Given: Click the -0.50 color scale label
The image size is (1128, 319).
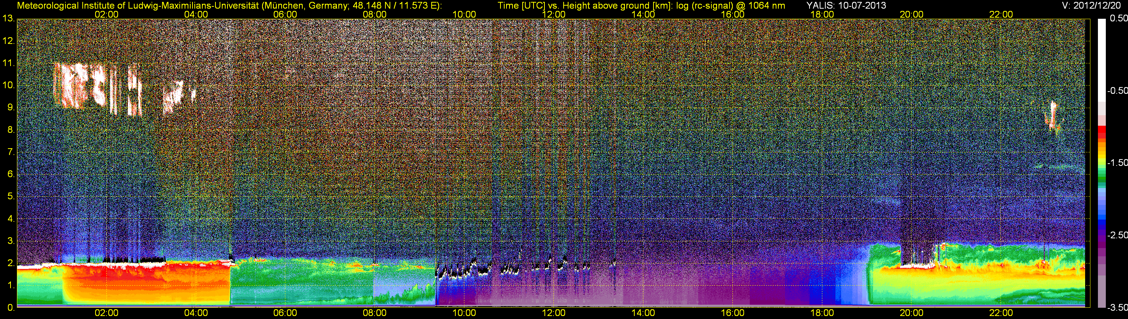Looking at the screenshot, I should coord(1117,91).
